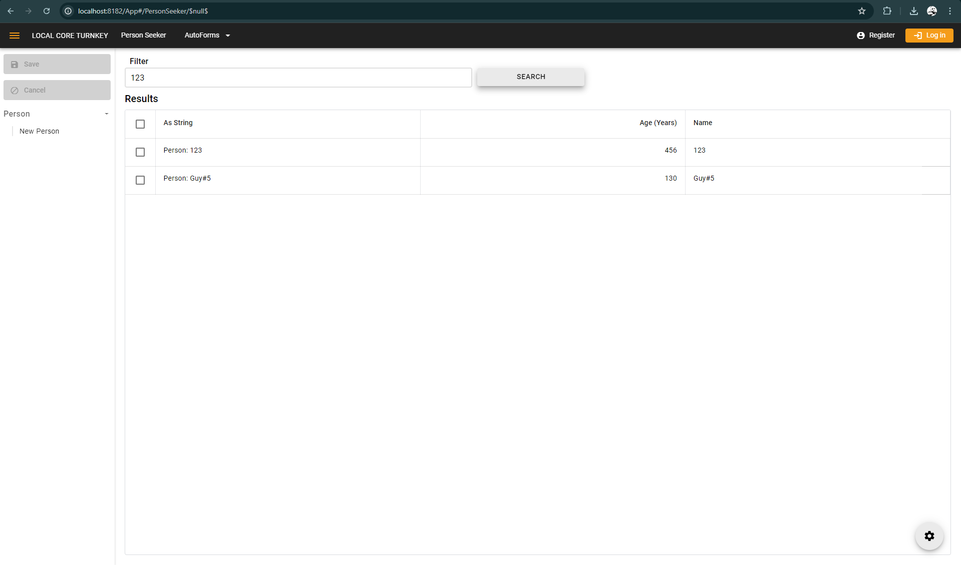Bookmark this page with the star icon

(x=861, y=11)
